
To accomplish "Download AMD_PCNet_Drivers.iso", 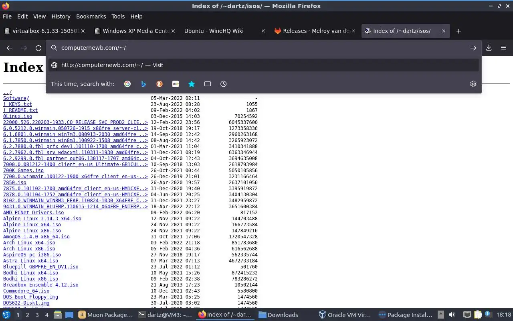I will pos(33,213).
